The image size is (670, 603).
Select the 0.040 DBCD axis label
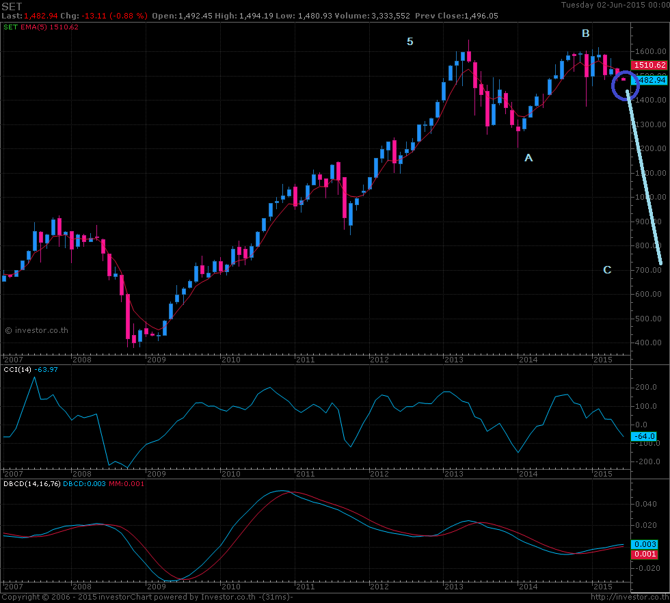click(646, 504)
